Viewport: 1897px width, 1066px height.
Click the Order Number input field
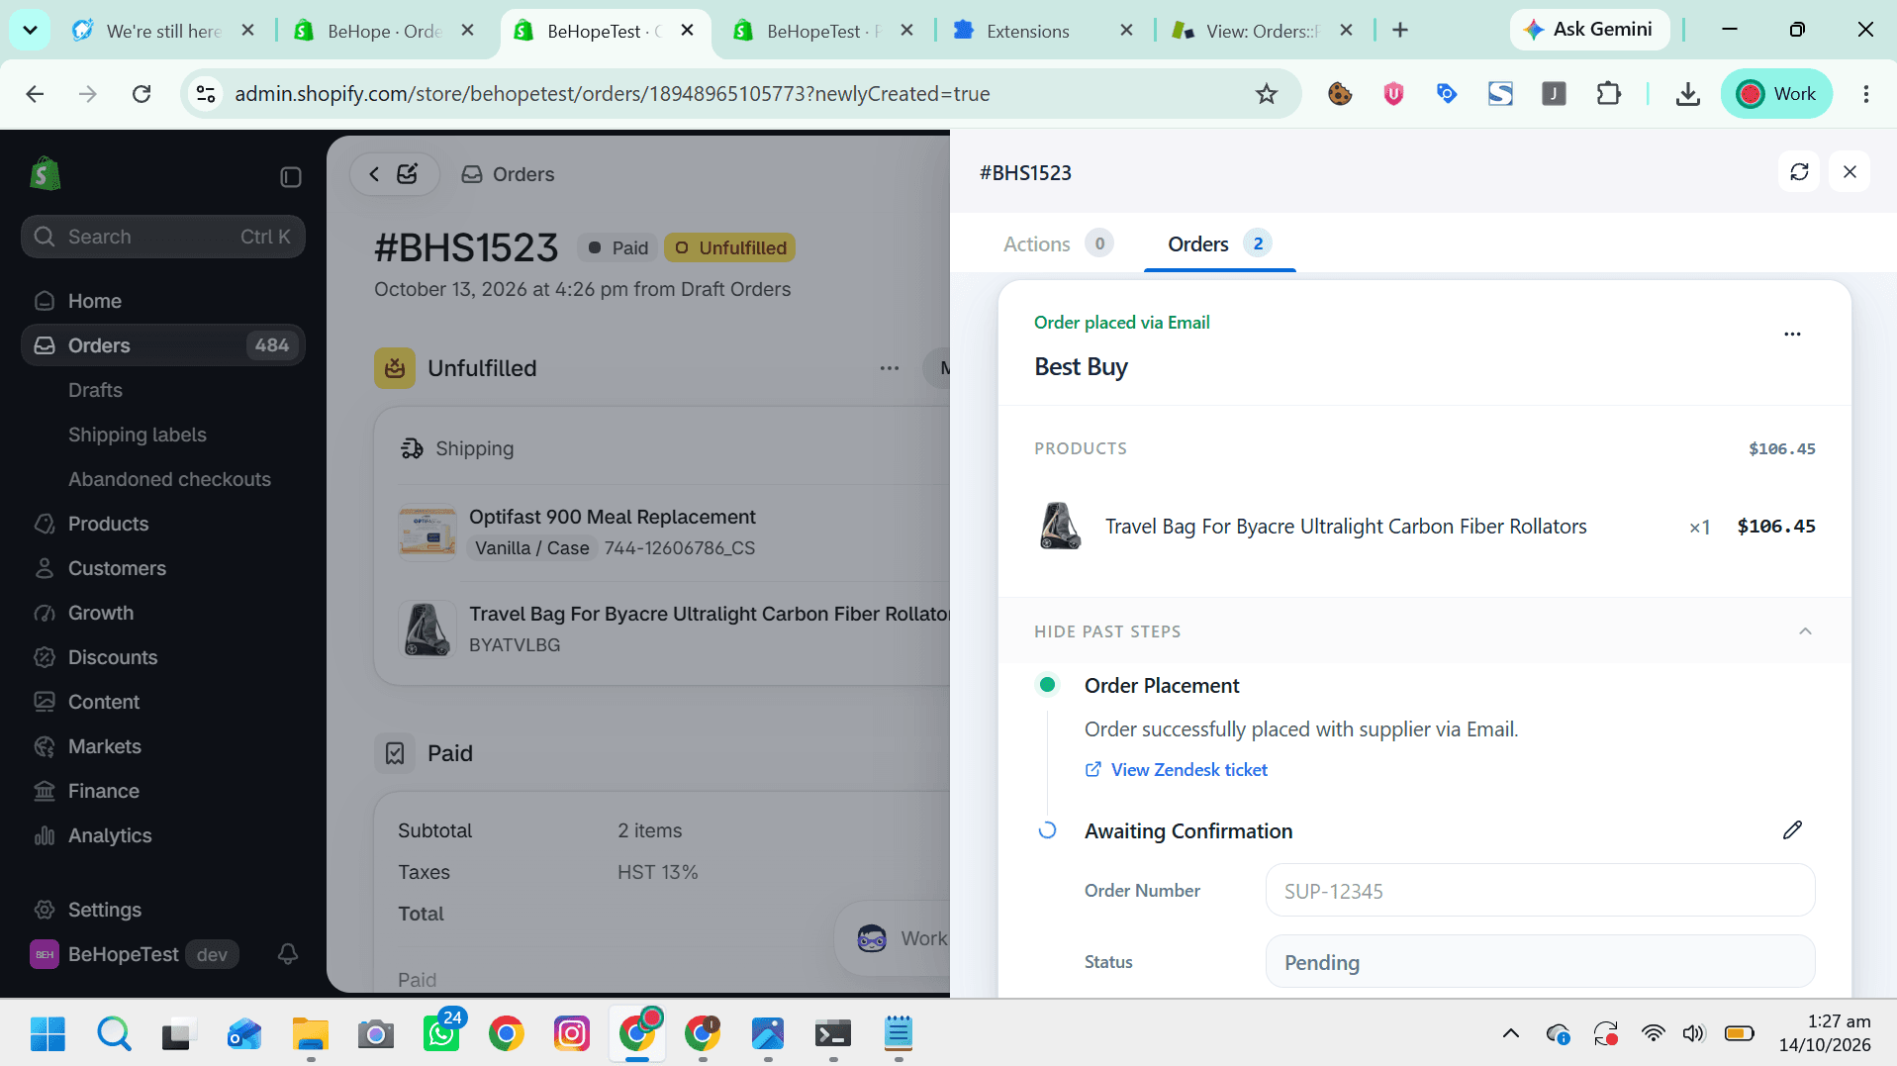click(1540, 891)
